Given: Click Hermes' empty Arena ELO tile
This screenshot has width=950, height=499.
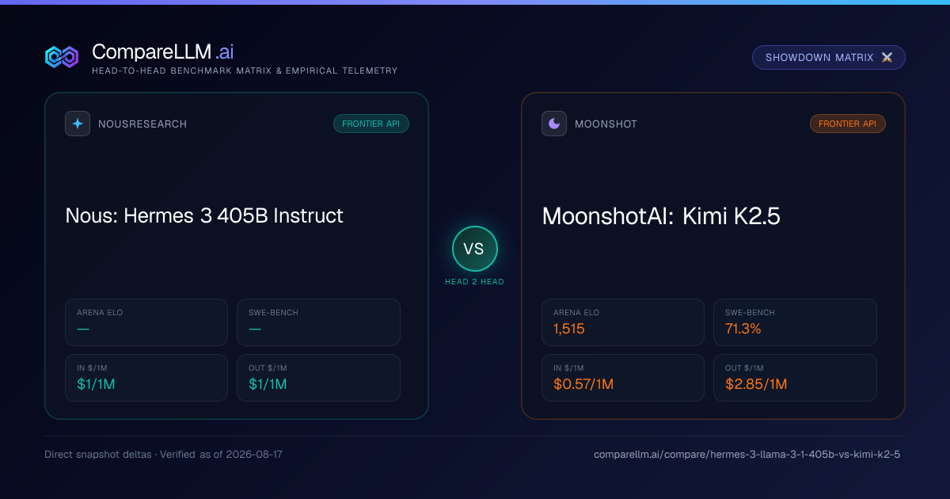Looking at the screenshot, I should tap(146, 322).
